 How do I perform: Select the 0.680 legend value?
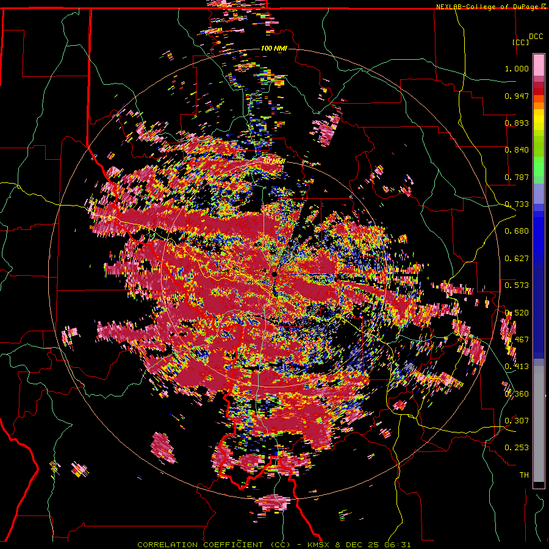click(x=517, y=231)
